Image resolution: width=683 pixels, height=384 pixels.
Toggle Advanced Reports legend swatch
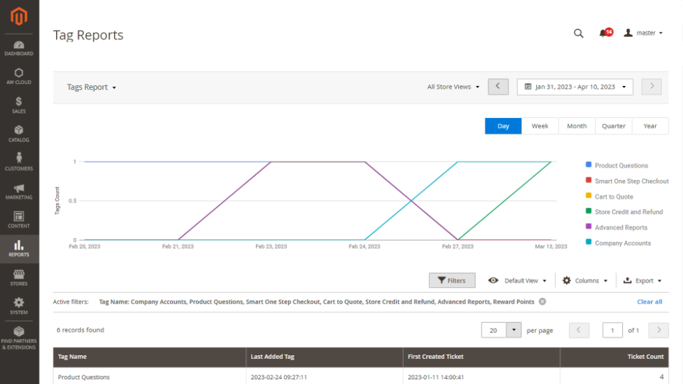pos(589,226)
